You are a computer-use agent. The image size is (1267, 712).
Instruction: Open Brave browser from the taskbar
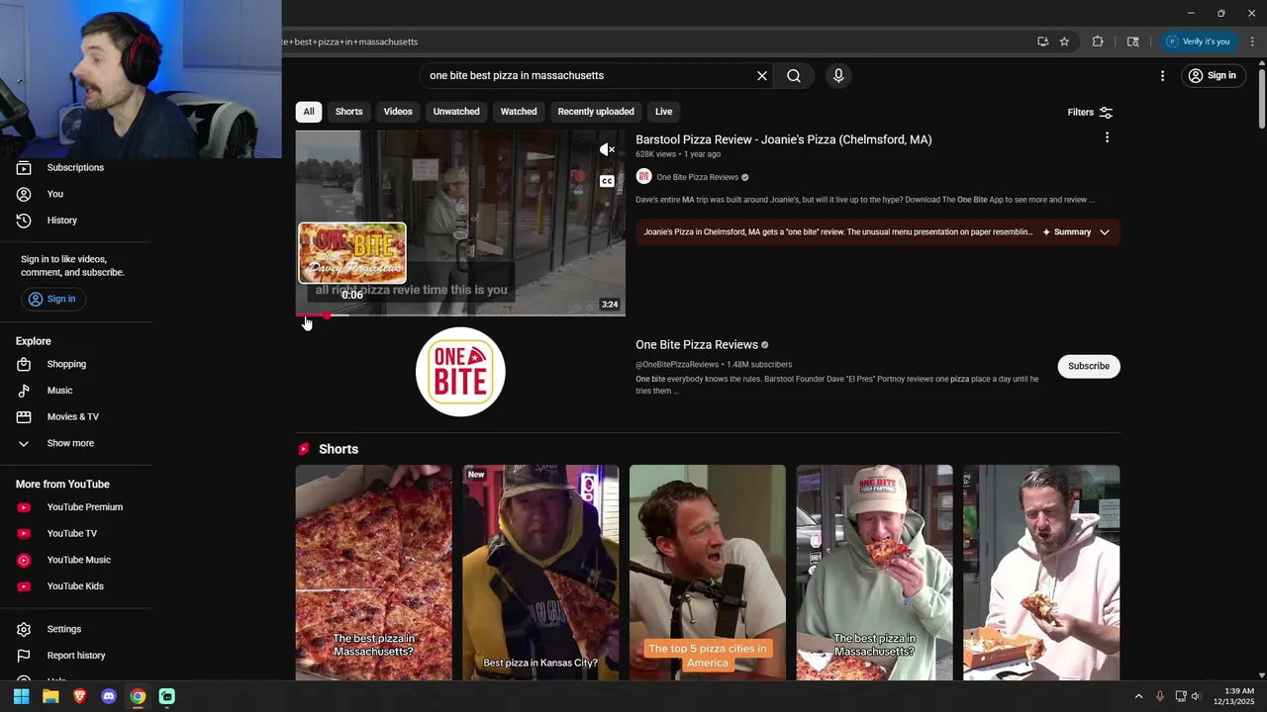pyautogui.click(x=79, y=696)
